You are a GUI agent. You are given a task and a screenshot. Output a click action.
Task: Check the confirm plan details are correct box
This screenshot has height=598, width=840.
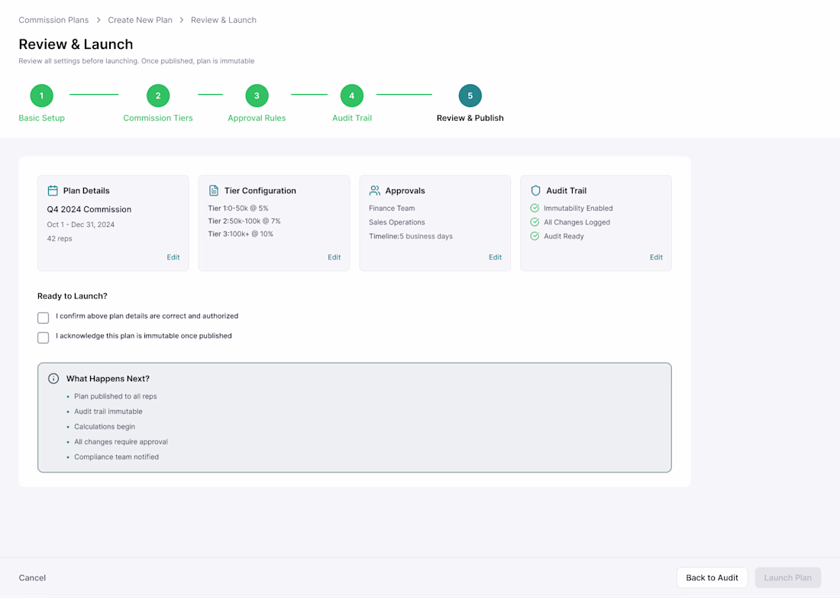point(44,318)
